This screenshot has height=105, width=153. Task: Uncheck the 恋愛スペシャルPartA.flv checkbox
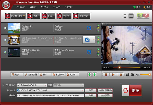[5, 52]
